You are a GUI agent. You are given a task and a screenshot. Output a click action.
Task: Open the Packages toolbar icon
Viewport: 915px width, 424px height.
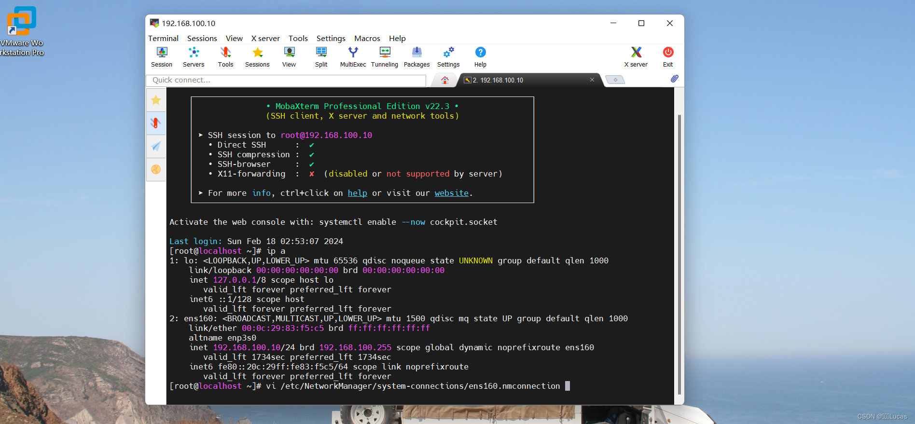click(x=416, y=57)
